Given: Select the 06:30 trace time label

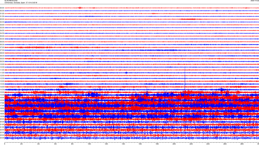Looking at the screenshot, I should tap(2, 45).
